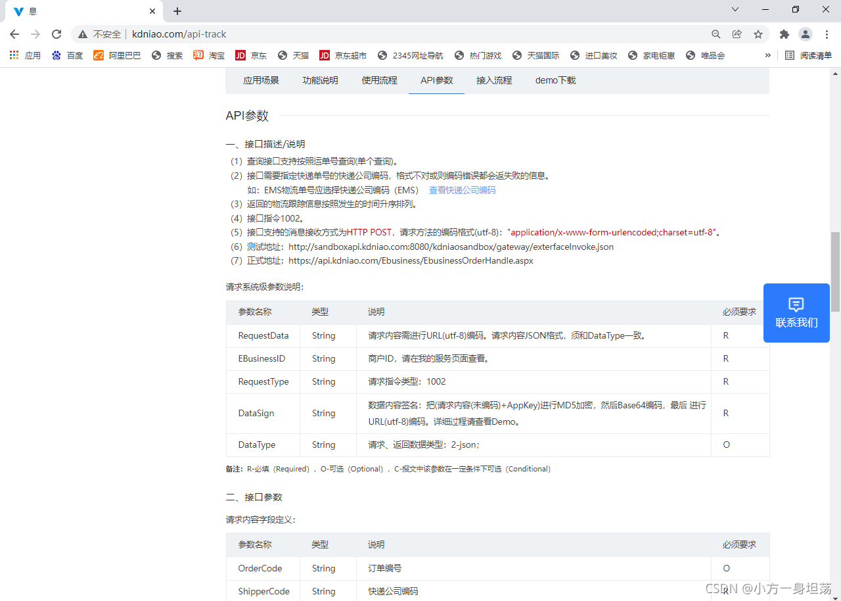841x601 pixels.
Task: Open the 2345网址导航 bookmark
Action: point(410,56)
